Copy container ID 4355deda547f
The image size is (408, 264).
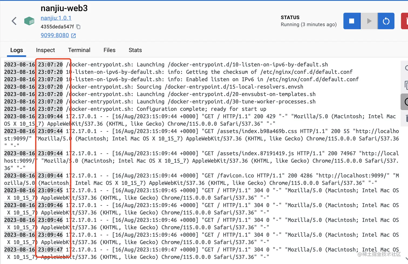point(78,27)
